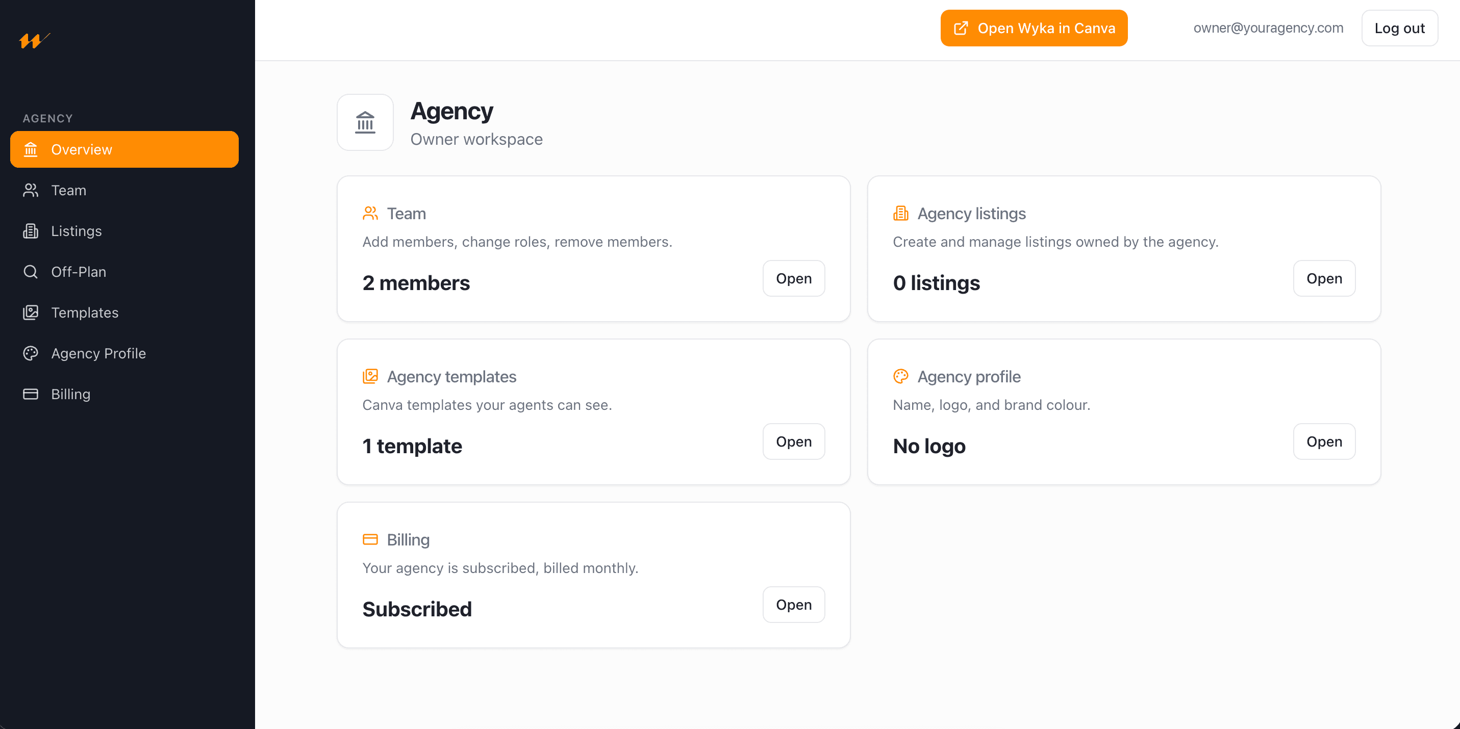The width and height of the screenshot is (1460, 729).
Task: Click the Team people icon in sidebar
Action: pyautogui.click(x=31, y=190)
